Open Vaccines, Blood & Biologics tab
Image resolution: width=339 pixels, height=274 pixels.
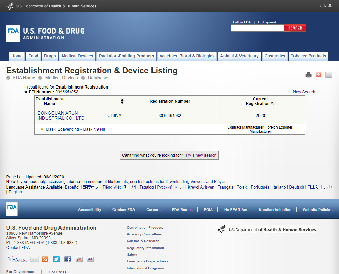point(187,56)
